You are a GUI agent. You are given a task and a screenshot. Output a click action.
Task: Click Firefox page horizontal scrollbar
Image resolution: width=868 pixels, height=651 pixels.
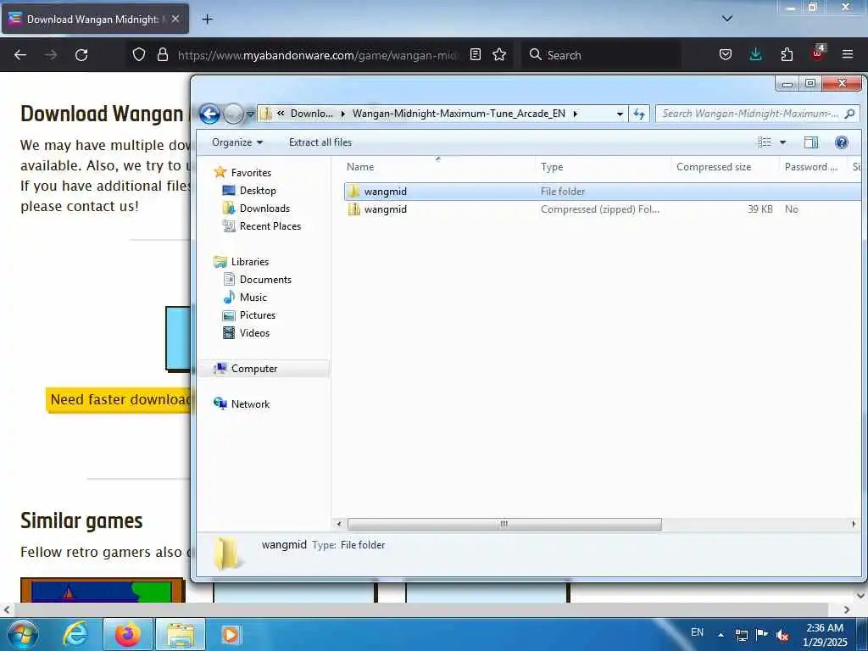pos(420,609)
